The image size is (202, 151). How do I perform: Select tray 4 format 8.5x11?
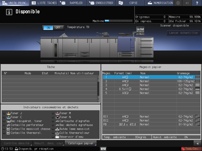tap(152, 89)
